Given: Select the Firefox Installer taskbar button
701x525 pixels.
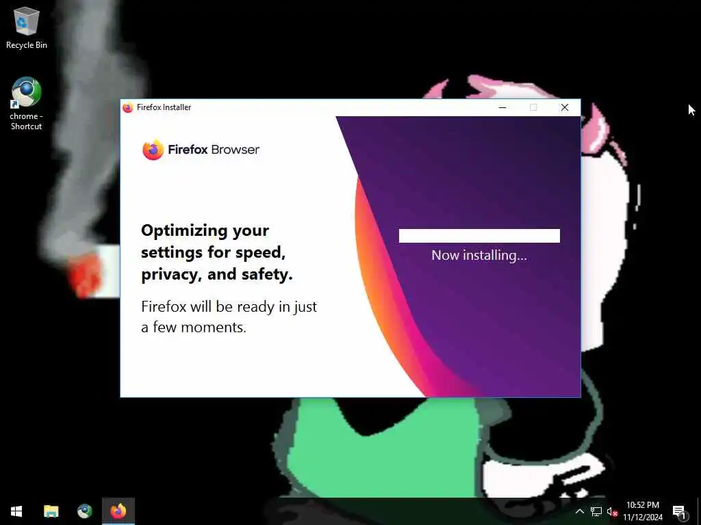Looking at the screenshot, I should tap(118, 511).
